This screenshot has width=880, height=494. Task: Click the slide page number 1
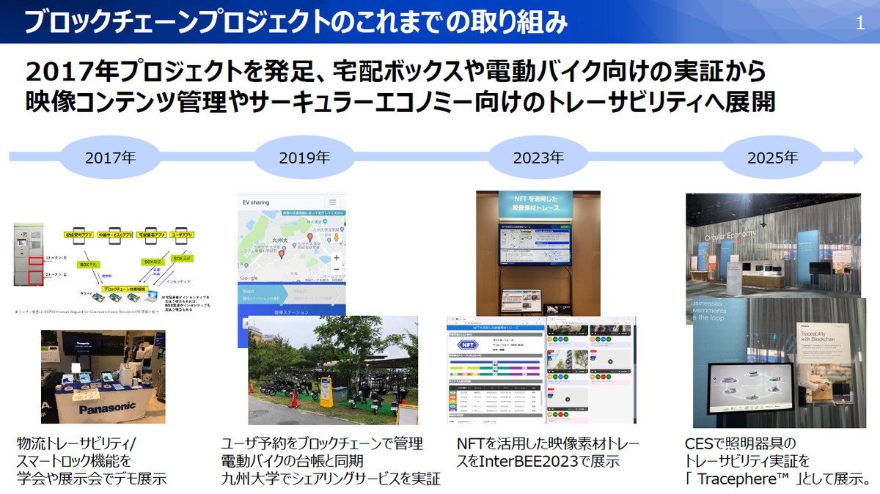coord(860,23)
